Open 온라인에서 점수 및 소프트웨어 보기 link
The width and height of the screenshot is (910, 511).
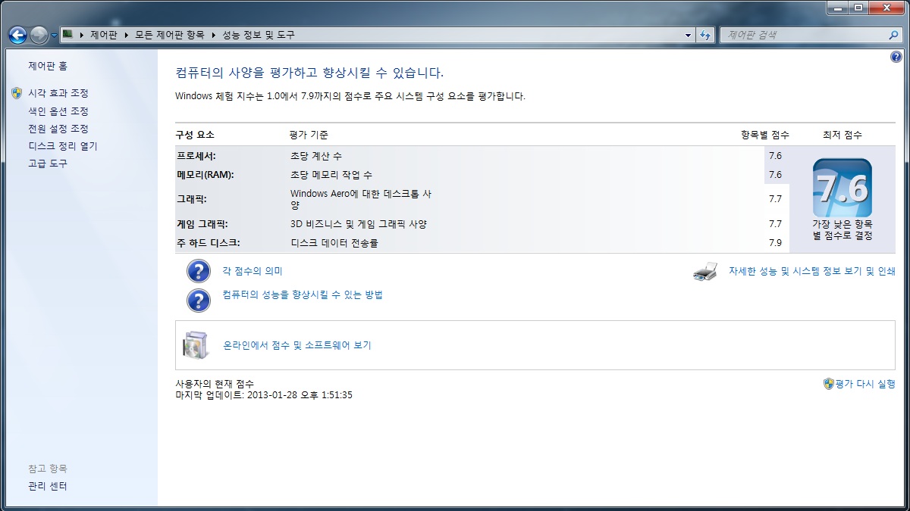point(297,345)
